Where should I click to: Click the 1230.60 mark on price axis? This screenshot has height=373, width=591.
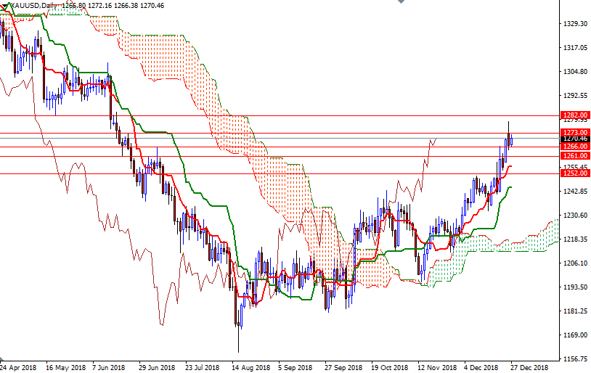(x=574, y=216)
